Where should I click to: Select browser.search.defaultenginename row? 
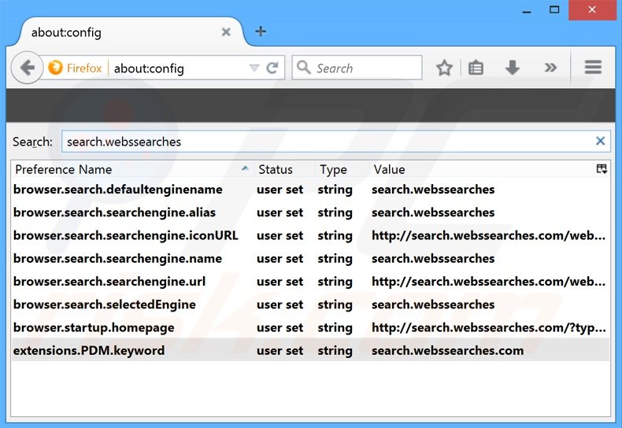[x=310, y=190]
